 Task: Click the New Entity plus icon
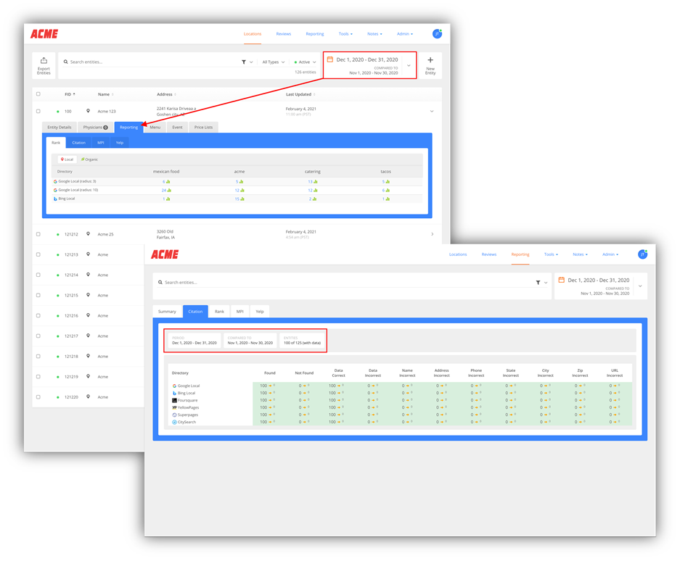[430, 60]
